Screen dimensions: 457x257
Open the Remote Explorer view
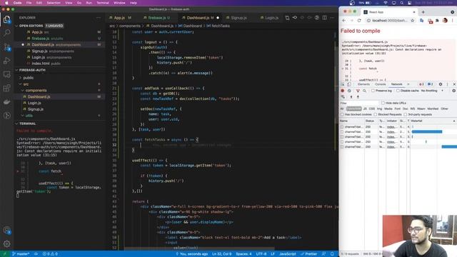tap(6, 74)
